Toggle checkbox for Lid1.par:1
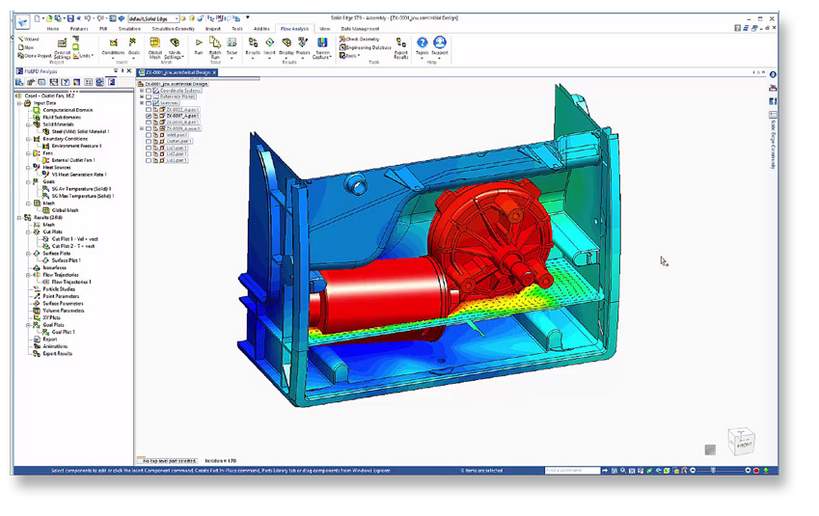Image resolution: width=819 pixels, height=516 pixels. point(149,148)
